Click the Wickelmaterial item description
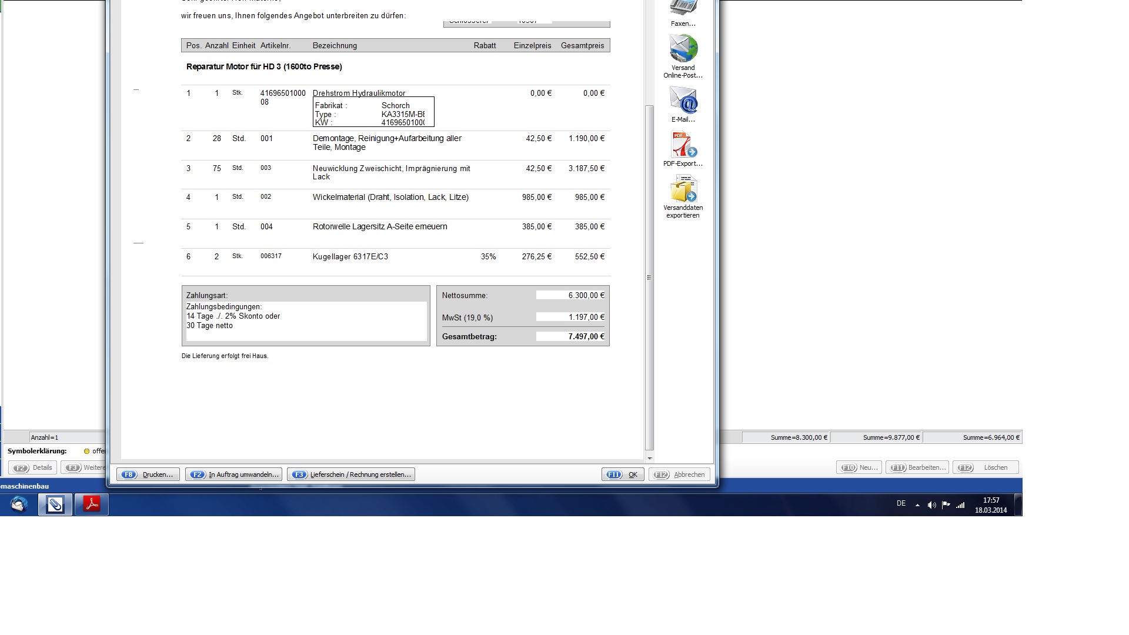1129x635 pixels. pyautogui.click(x=390, y=198)
